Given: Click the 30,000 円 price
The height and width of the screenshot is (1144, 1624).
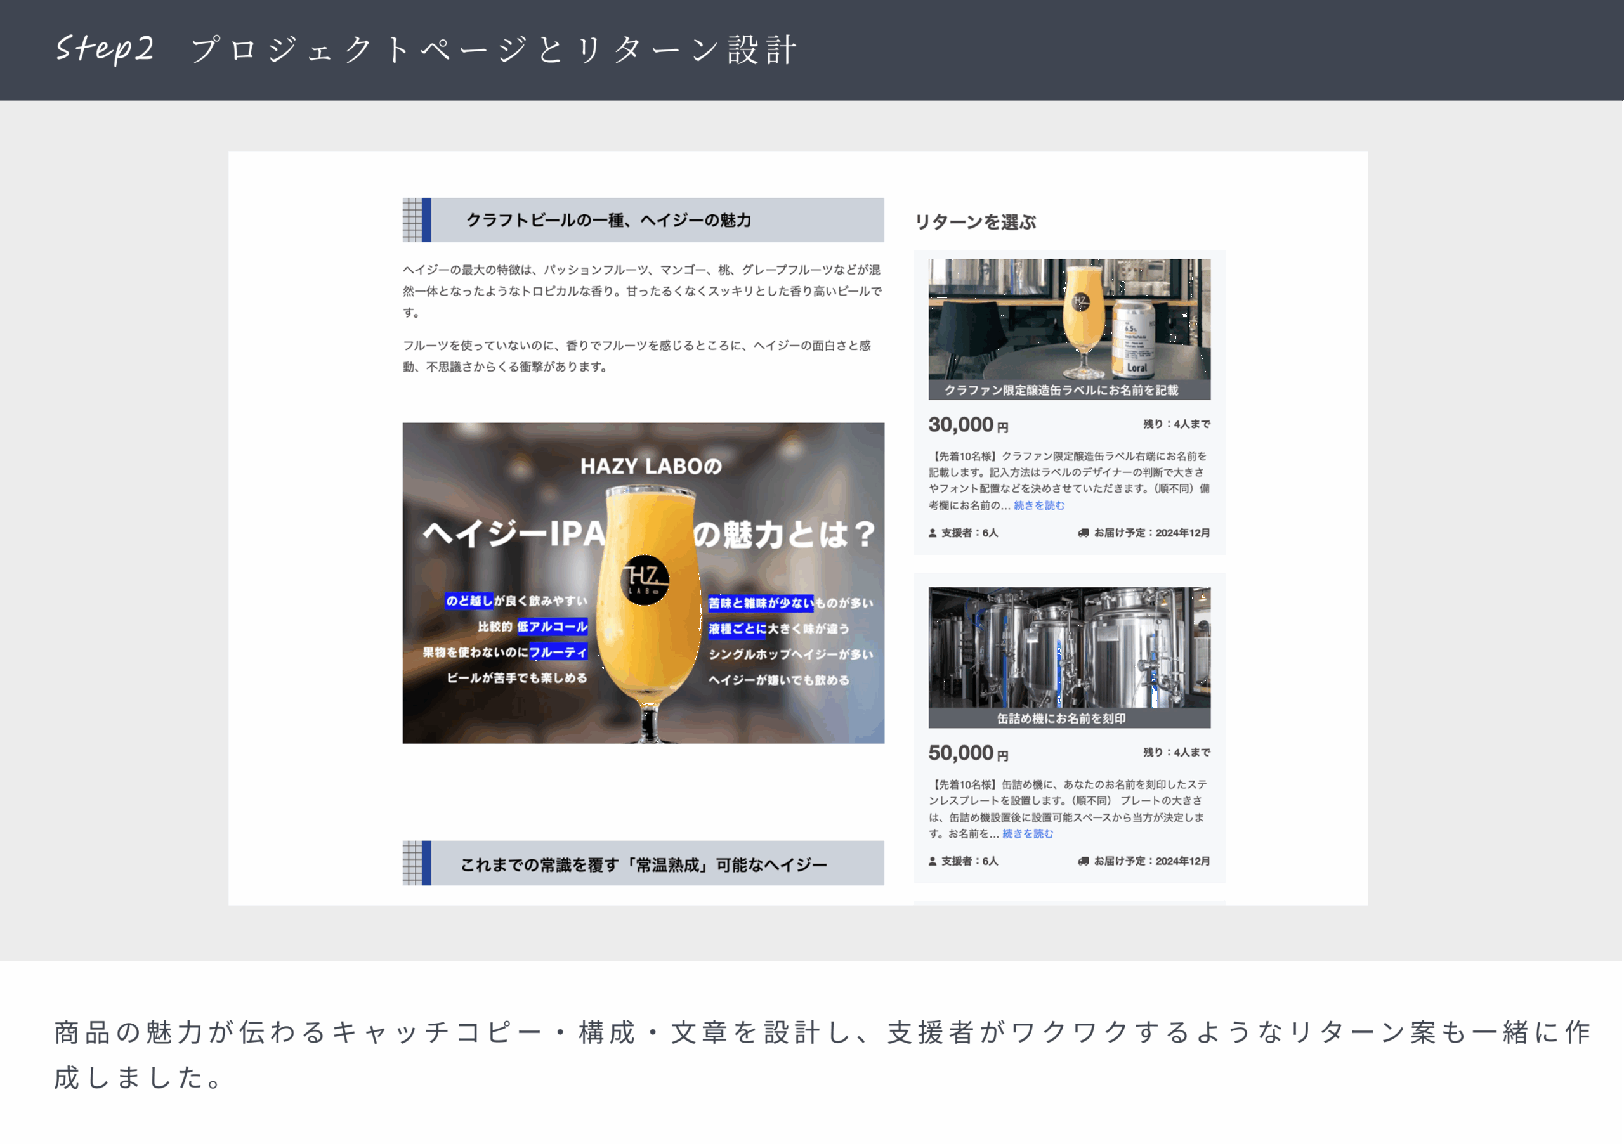Looking at the screenshot, I should pos(967,424).
